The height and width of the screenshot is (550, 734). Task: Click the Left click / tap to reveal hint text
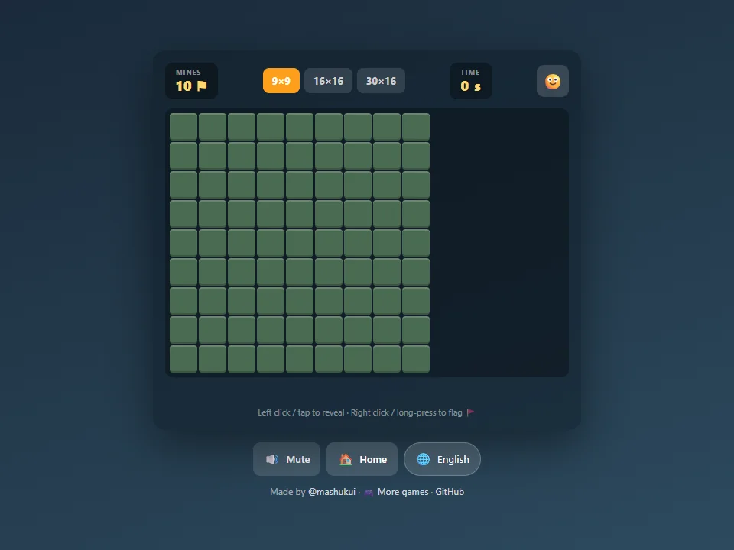[301, 412]
